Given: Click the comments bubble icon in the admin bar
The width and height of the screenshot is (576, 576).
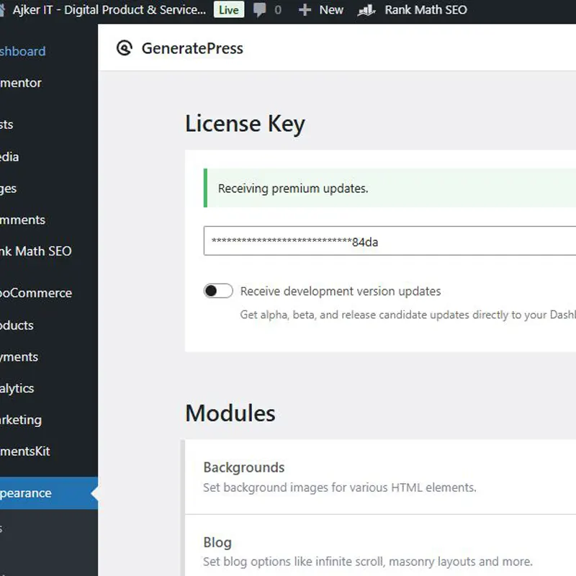Looking at the screenshot, I should [x=259, y=10].
